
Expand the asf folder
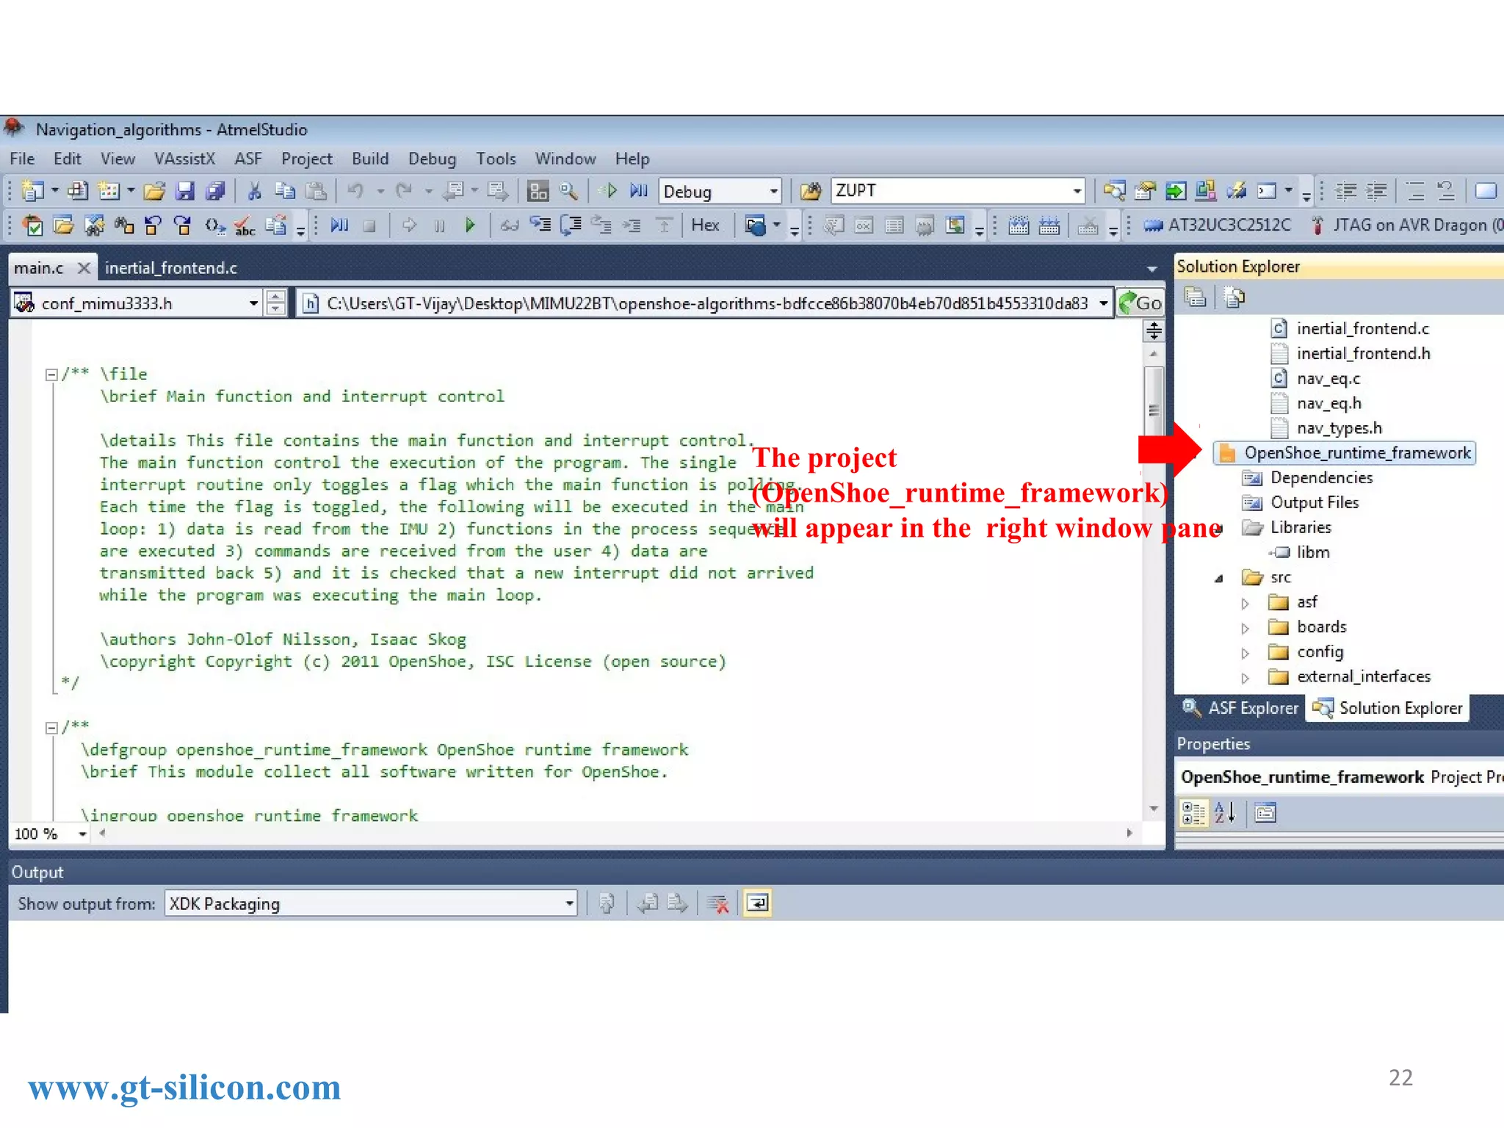click(x=1245, y=604)
